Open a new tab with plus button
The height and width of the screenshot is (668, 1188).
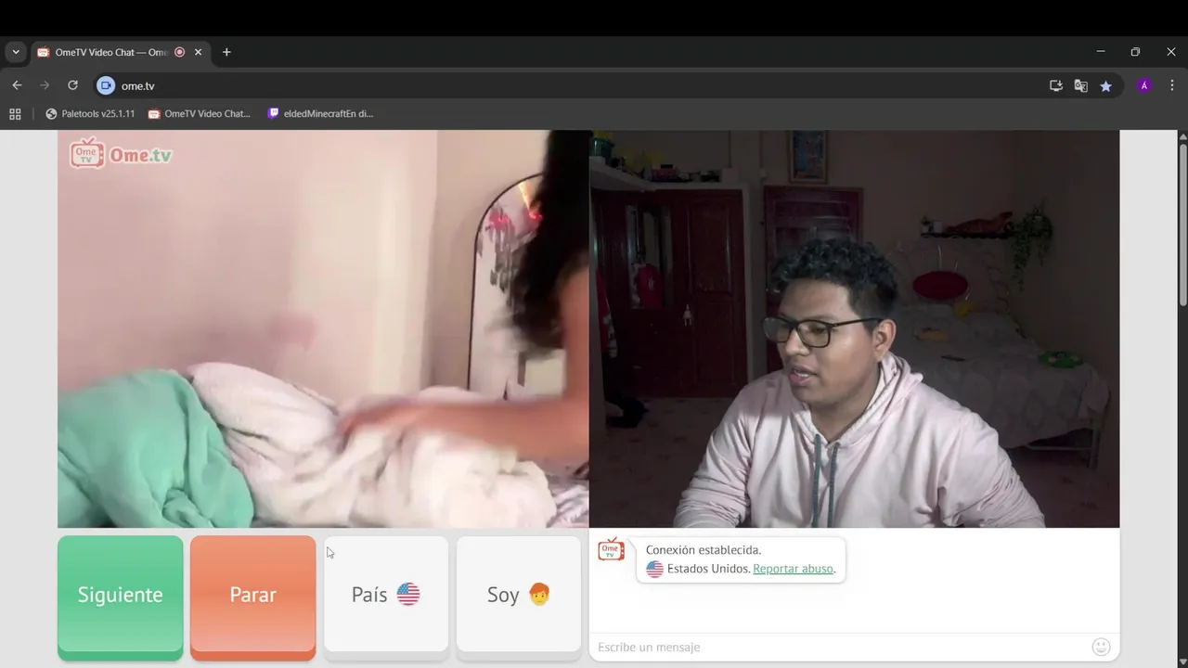[226, 52]
